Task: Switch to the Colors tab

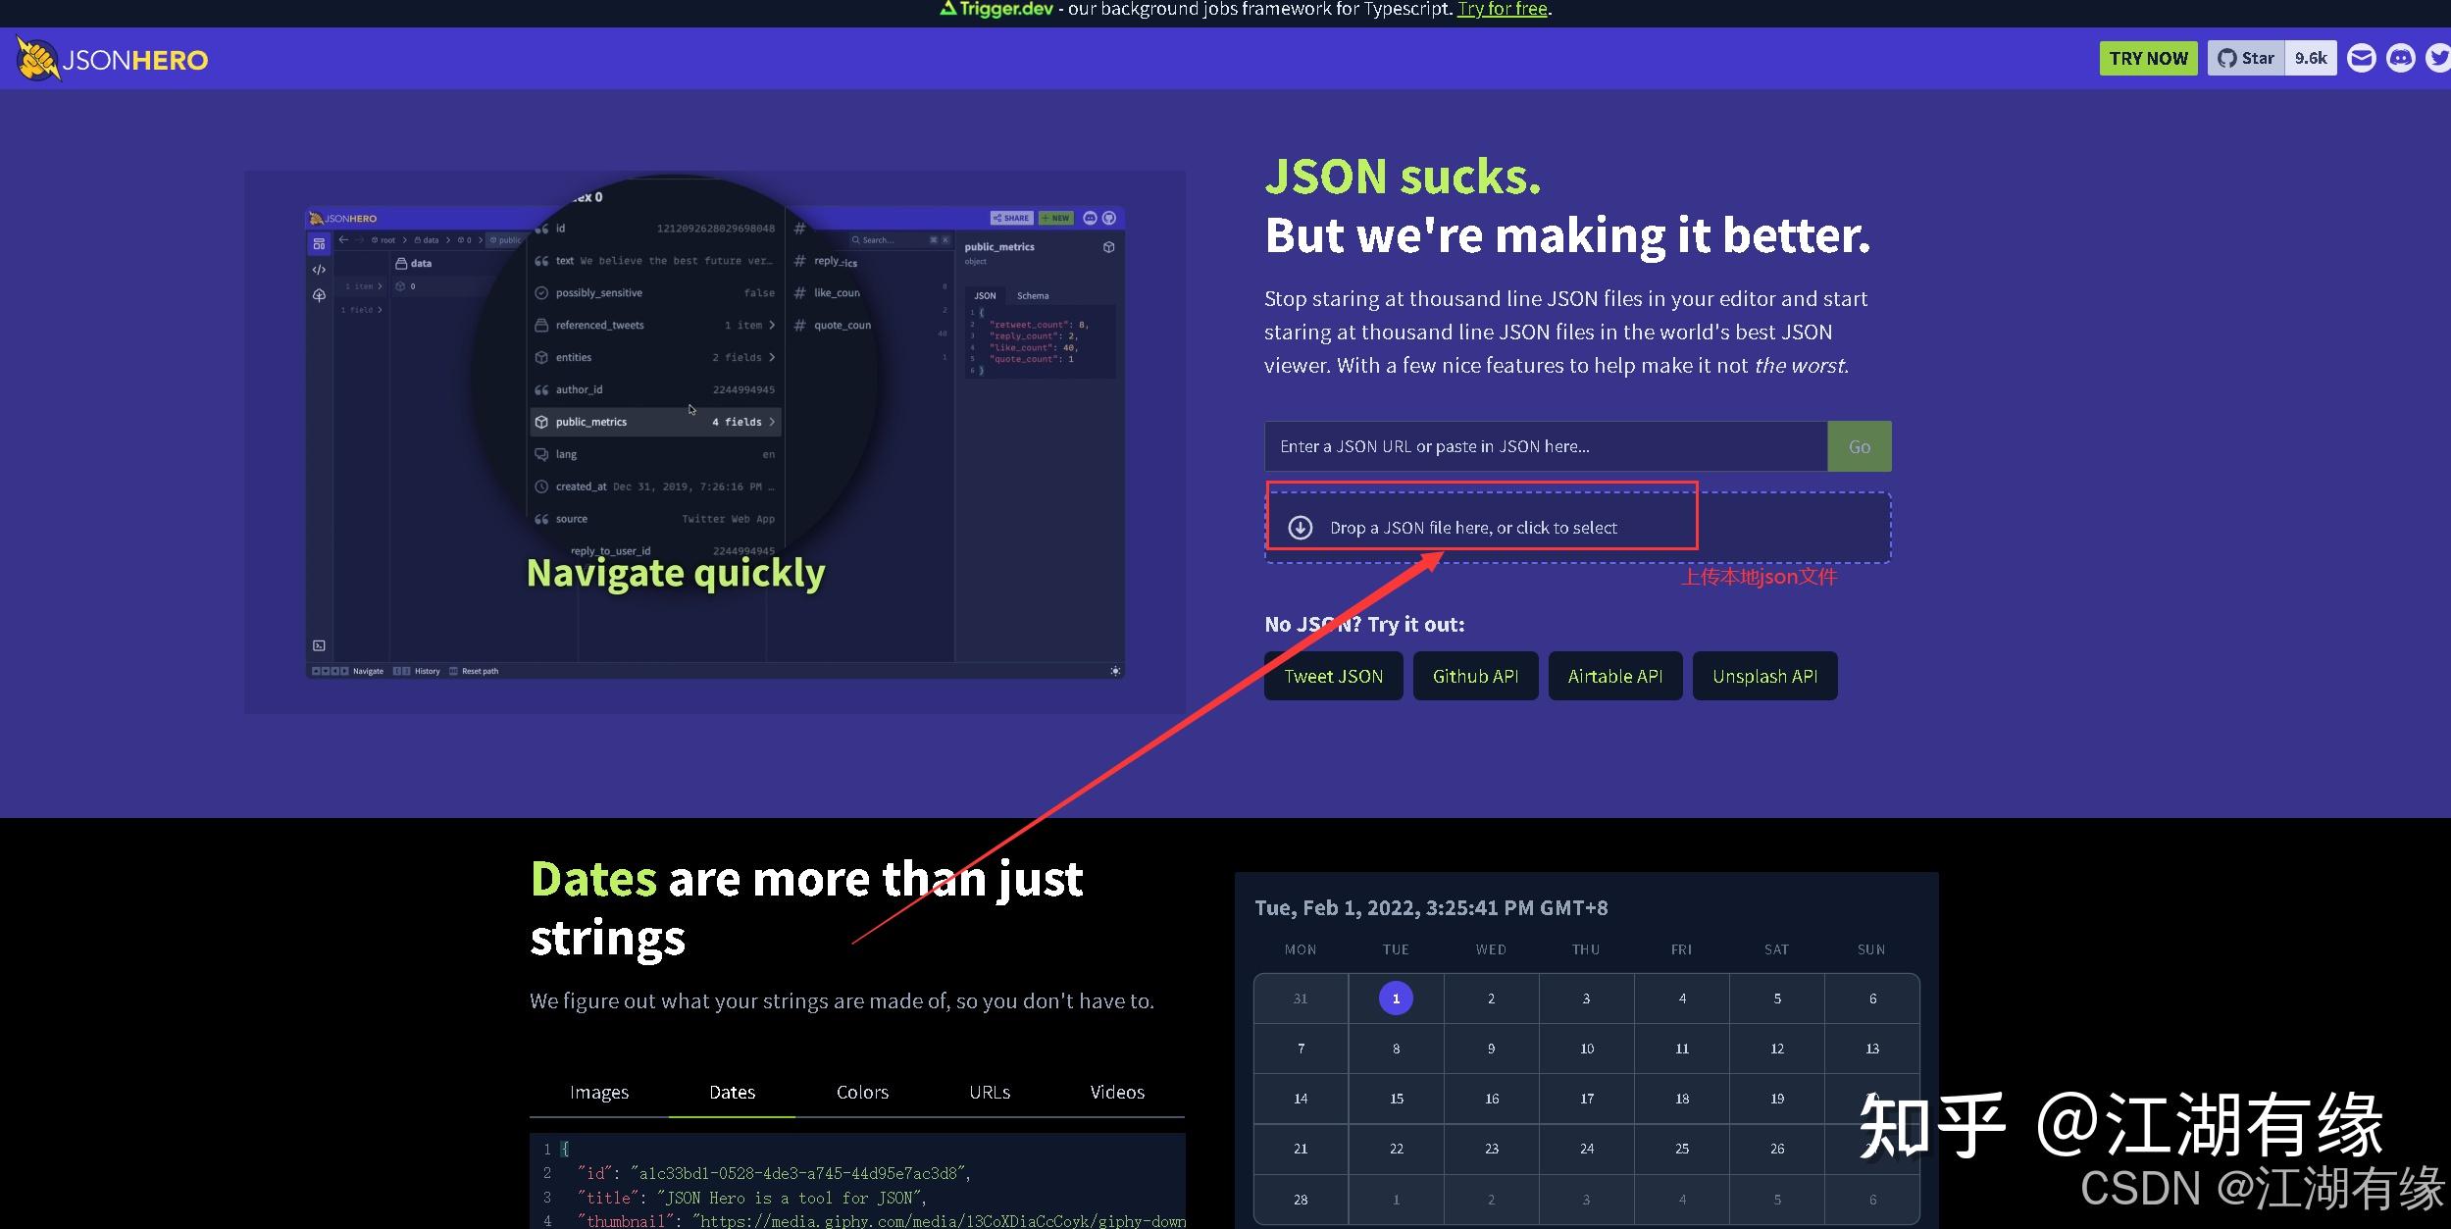Action: click(x=861, y=1092)
